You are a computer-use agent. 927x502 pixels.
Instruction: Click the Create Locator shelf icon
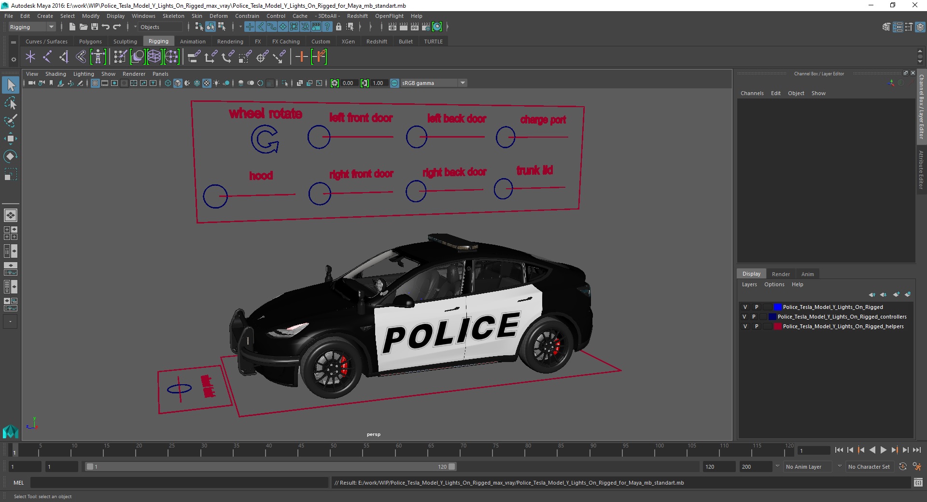pyautogui.click(x=30, y=57)
